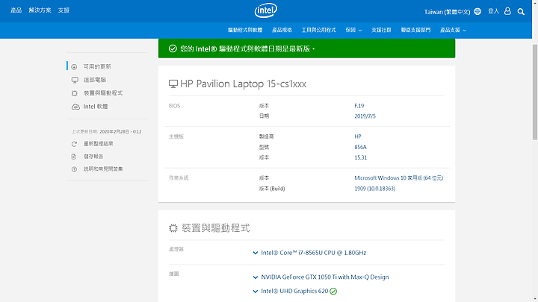Open 說明和常見問答集 help link
This screenshot has height=302, width=538.
(x=103, y=169)
